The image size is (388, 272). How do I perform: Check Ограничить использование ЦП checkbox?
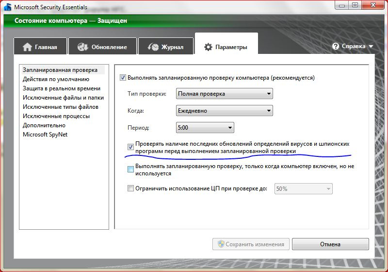[x=130, y=188]
